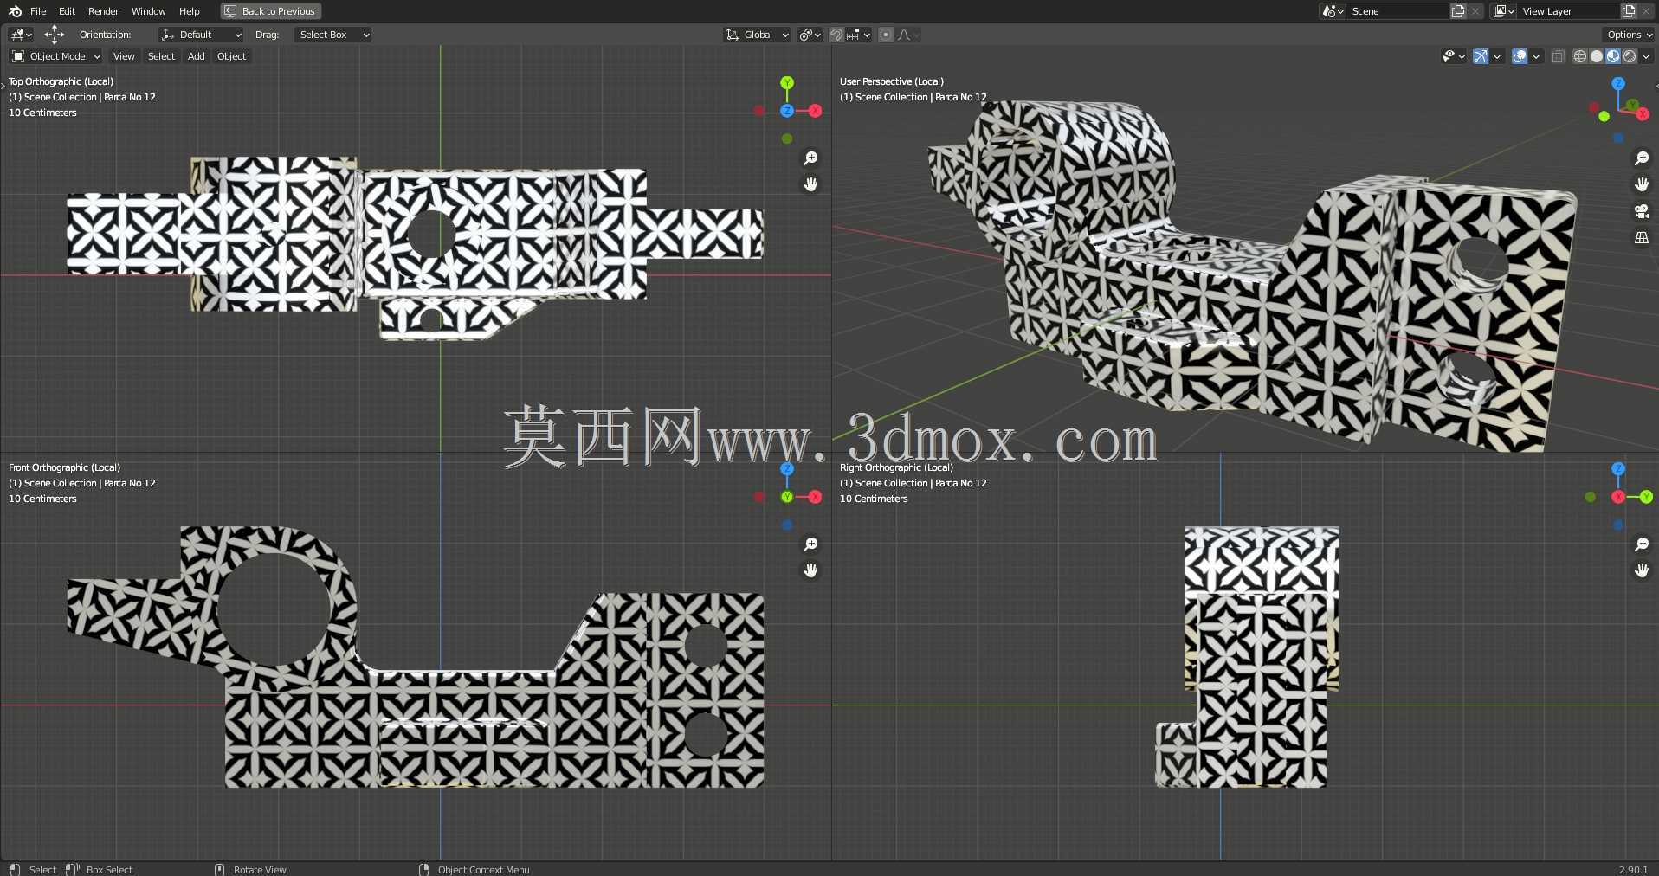The width and height of the screenshot is (1659, 876).
Task: Open the overlays settings dropdown arrow
Action: coord(1536,56)
